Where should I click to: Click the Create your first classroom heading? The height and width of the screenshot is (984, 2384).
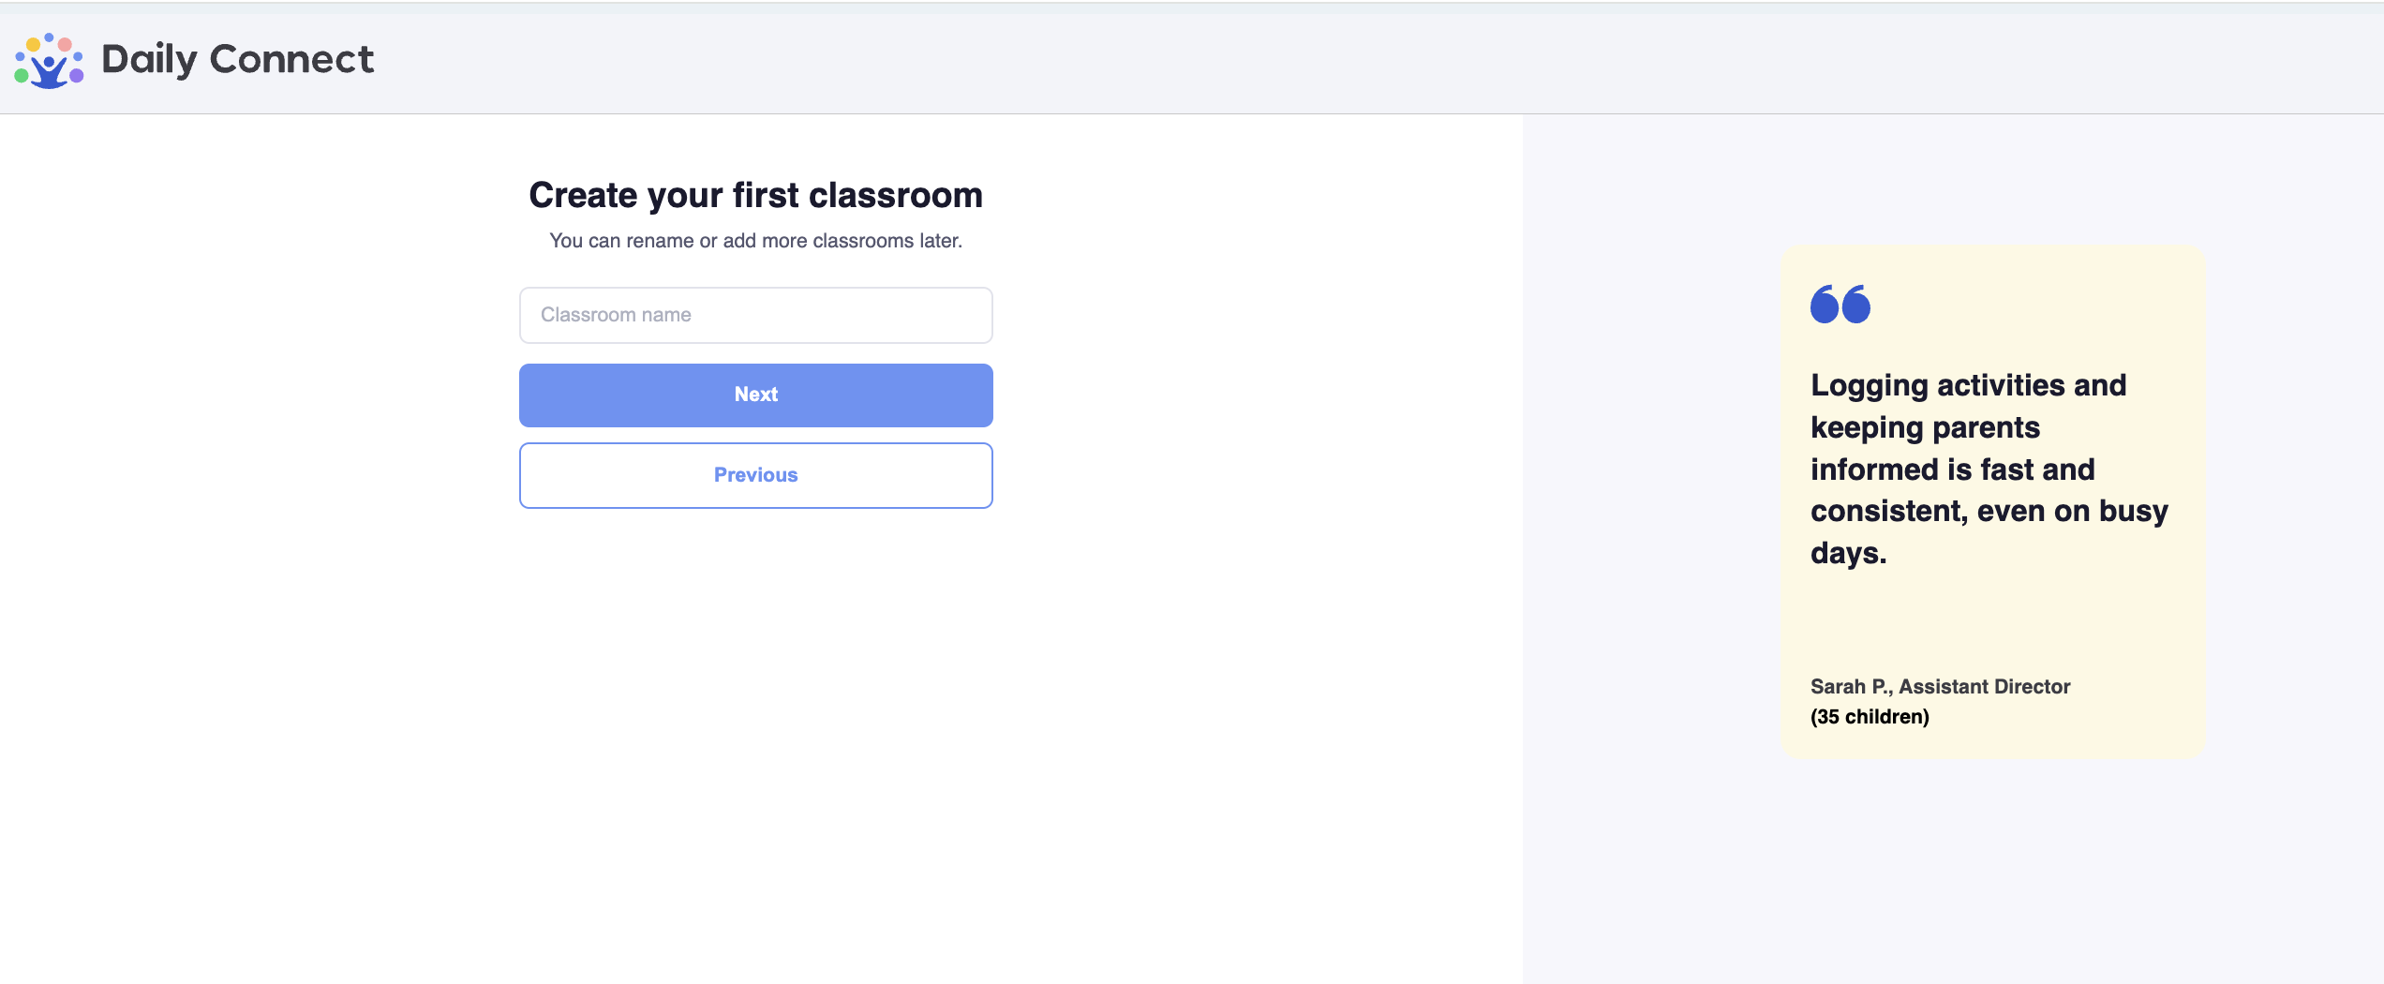click(755, 195)
